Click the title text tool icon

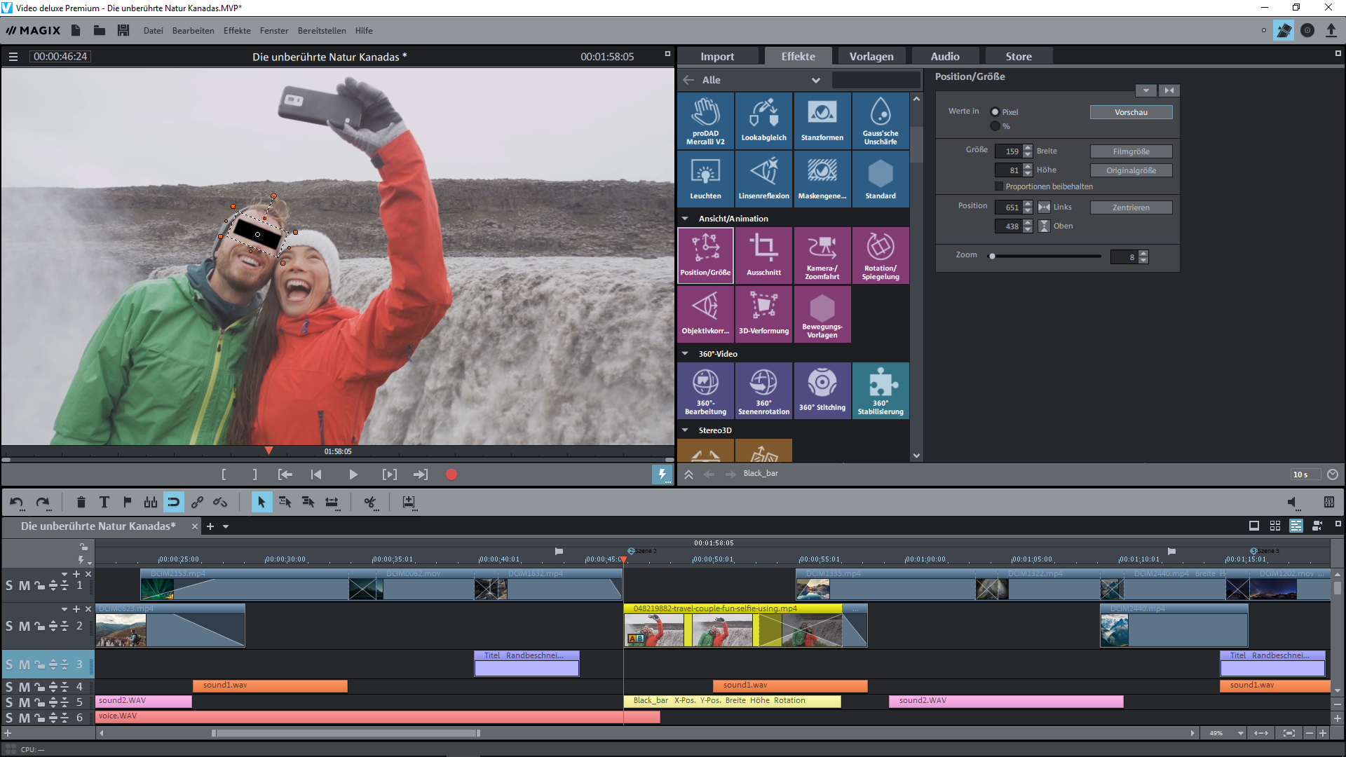[104, 502]
